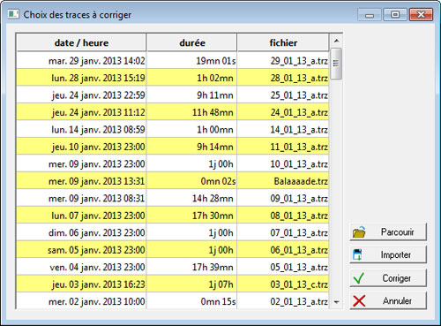Click file name 10_01_13_a.trz
441x326 pixels.
[x=299, y=163]
